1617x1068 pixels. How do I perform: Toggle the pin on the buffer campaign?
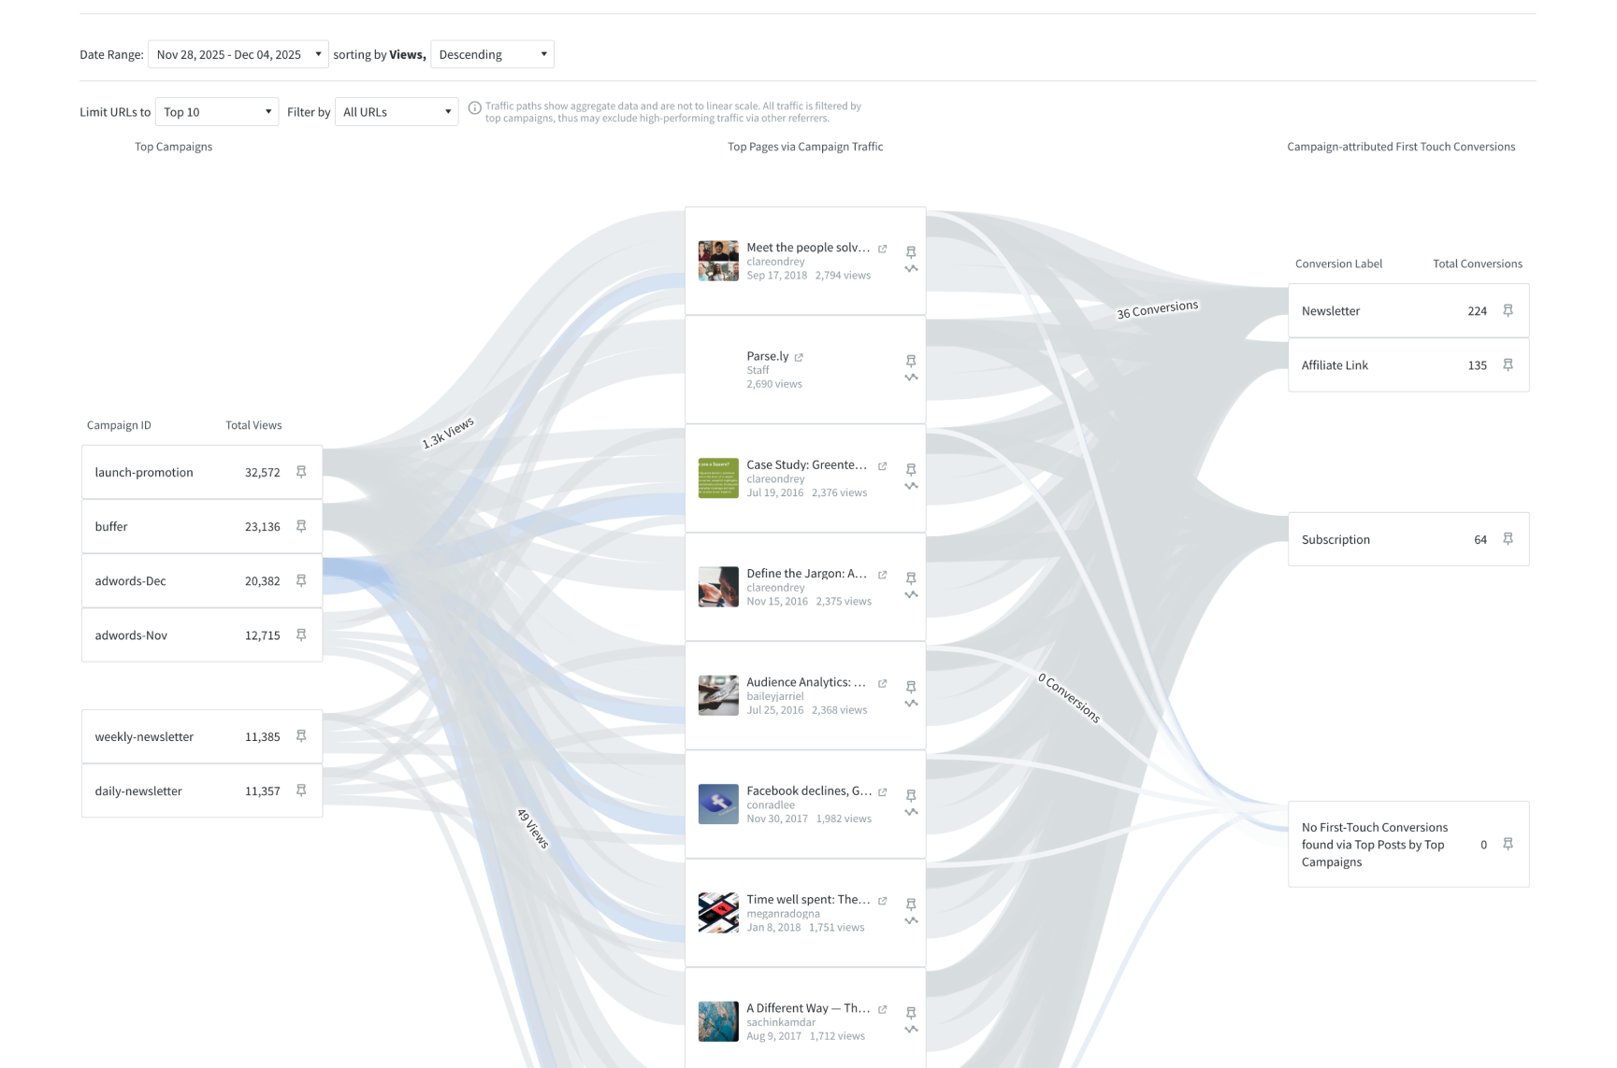click(301, 525)
